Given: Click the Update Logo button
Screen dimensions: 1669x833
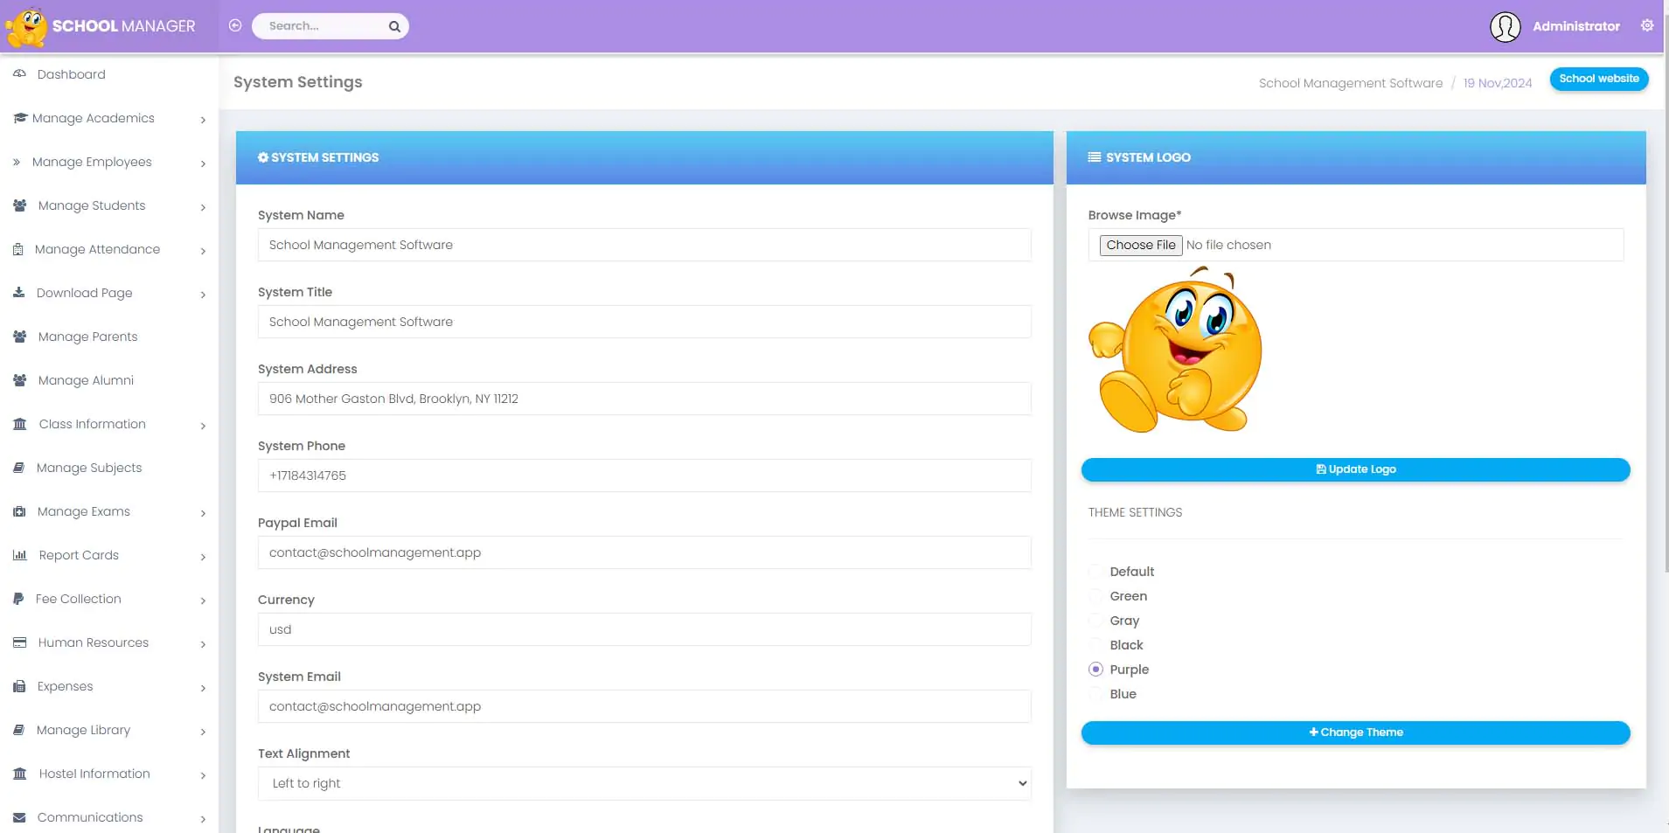Looking at the screenshot, I should (1355, 469).
